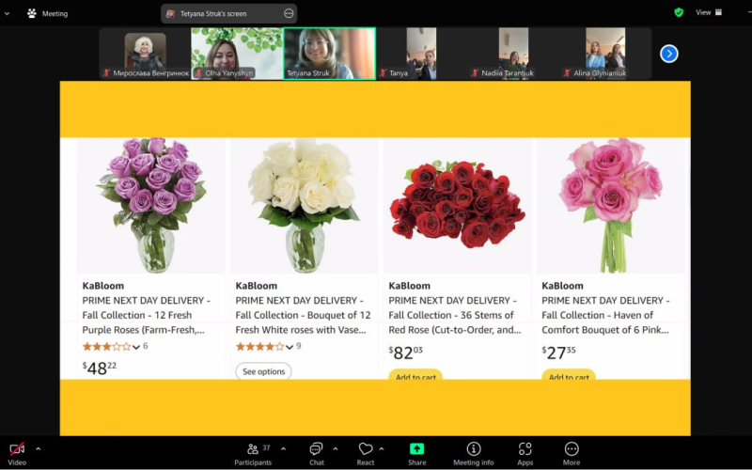Open the More options menu
Screen dimensions: 752x470
[x=572, y=454]
